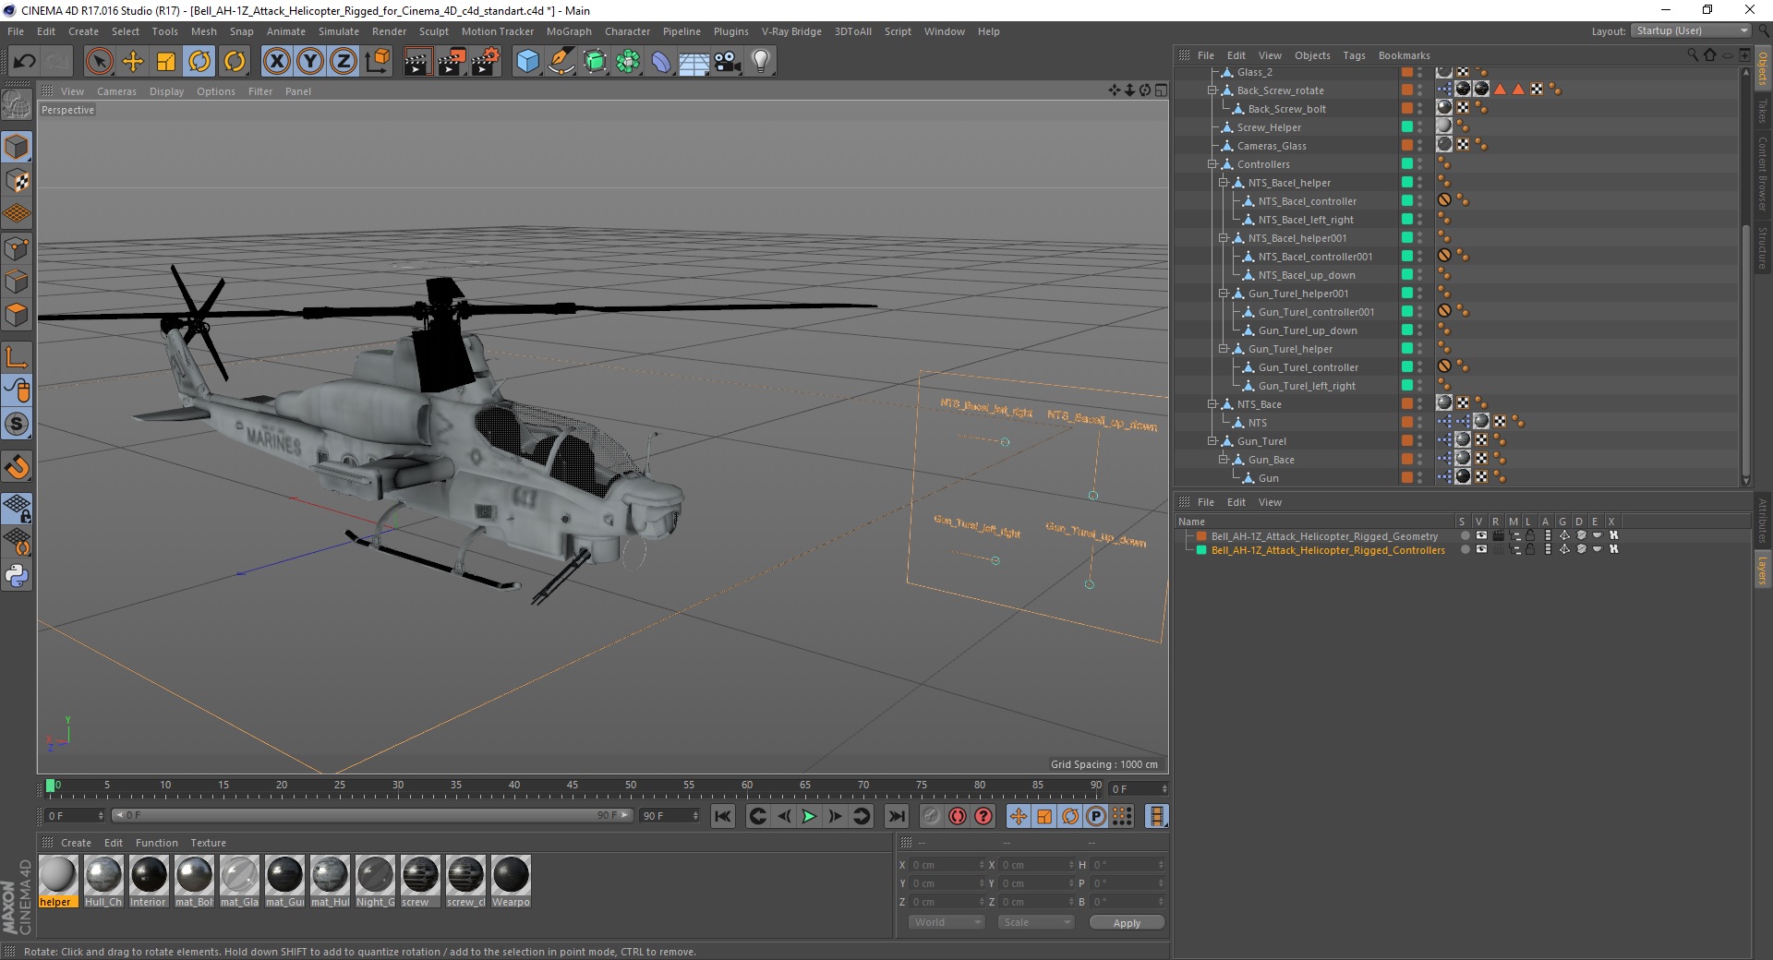The image size is (1773, 960).
Task: Toggle Controllers layer visibility eye
Action: tap(1481, 549)
